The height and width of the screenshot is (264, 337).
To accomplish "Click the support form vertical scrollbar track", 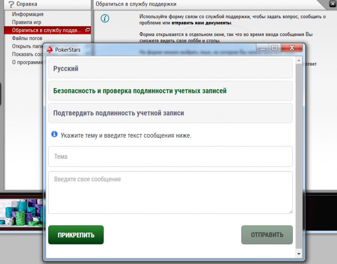I will click(x=299, y=157).
